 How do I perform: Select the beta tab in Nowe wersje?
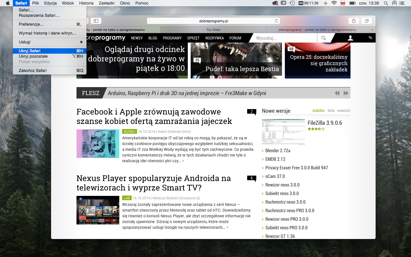(331, 111)
